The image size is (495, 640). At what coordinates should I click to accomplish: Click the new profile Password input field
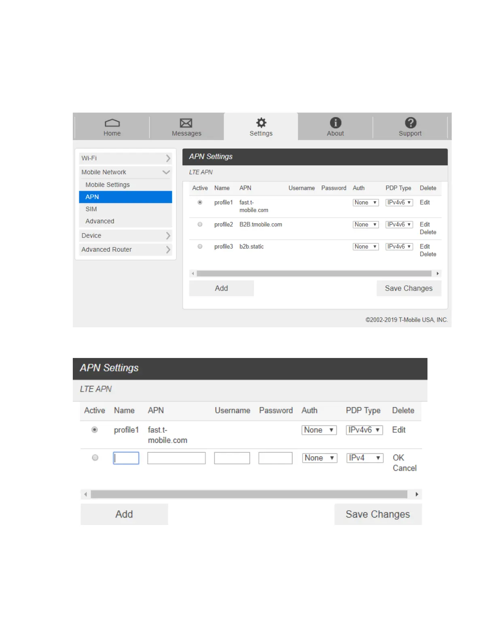pos(275,458)
